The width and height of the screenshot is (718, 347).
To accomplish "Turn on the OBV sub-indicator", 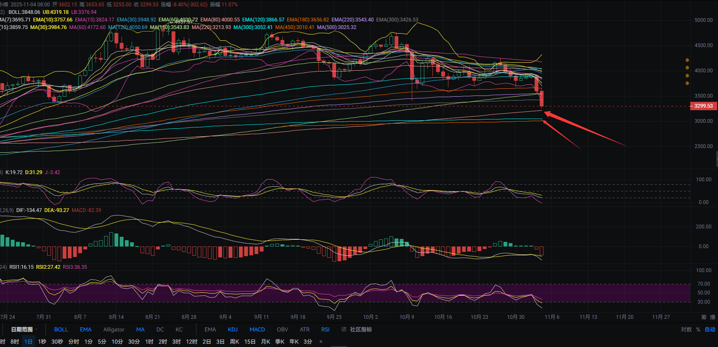I will [282, 329].
